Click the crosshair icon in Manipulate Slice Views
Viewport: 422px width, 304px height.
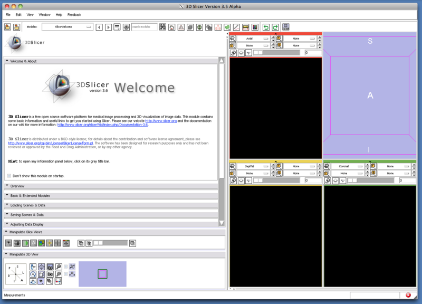point(57,243)
